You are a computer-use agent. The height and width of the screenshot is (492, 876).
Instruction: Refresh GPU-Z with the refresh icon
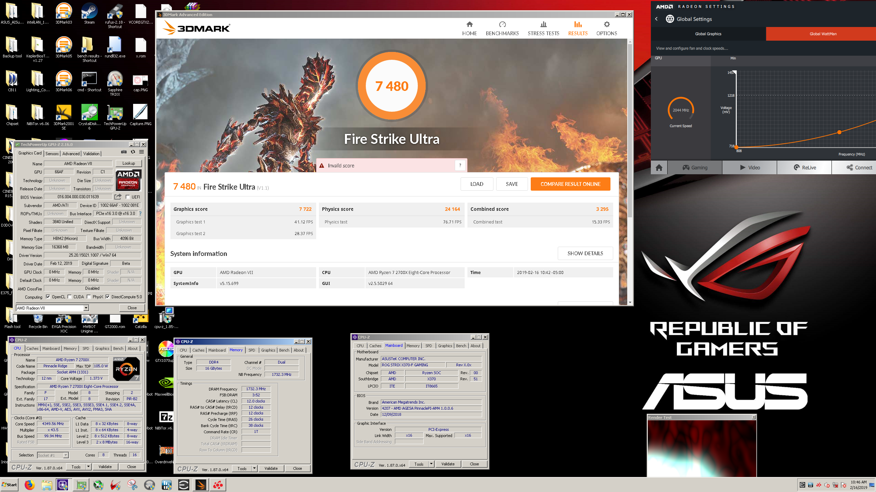[133, 152]
